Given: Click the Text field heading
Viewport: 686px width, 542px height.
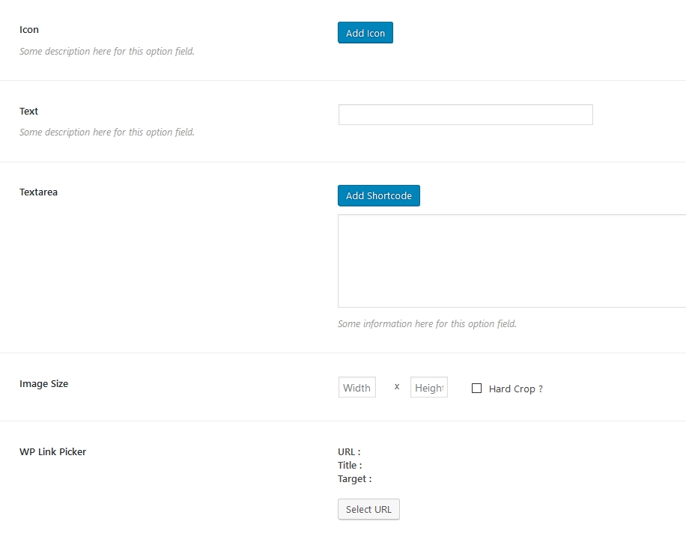Looking at the screenshot, I should (29, 112).
